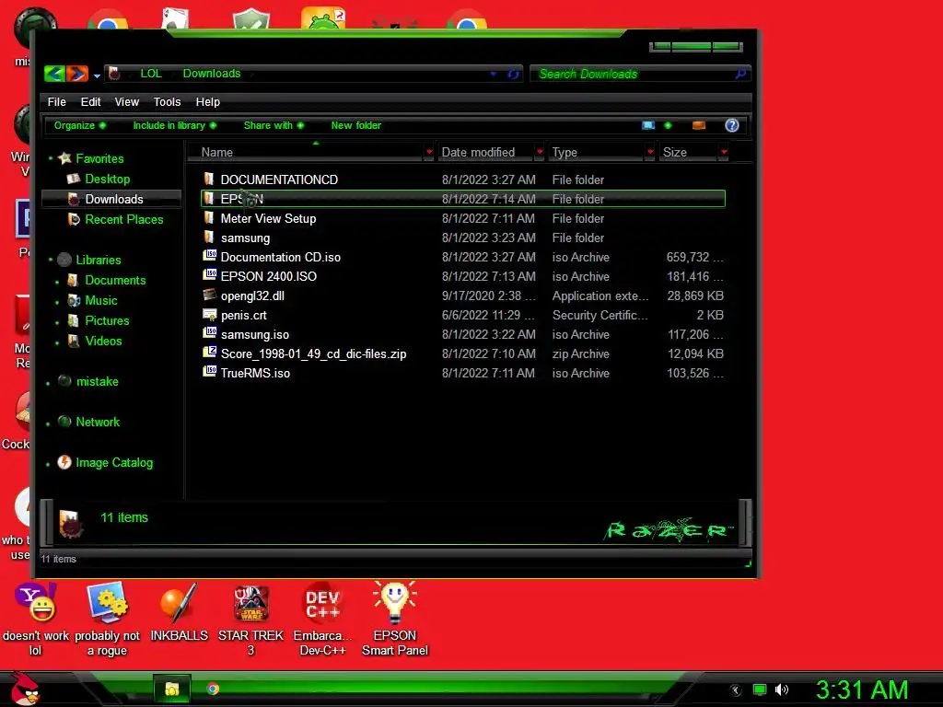Toggle the preview pane icon

[x=699, y=125]
